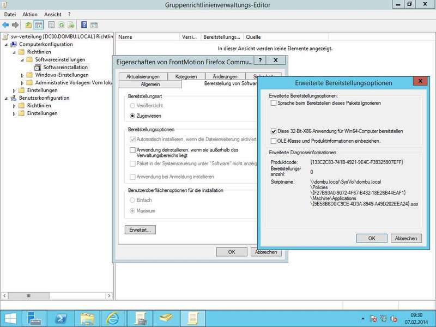
Task: Click the Export list toolbar icon
Action: [71, 25]
